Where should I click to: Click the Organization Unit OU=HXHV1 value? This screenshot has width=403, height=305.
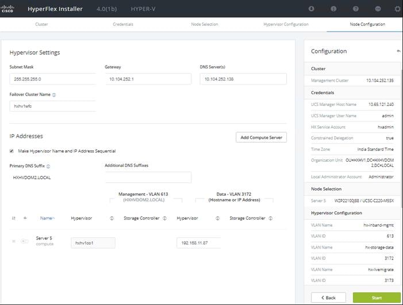coord(370,163)
